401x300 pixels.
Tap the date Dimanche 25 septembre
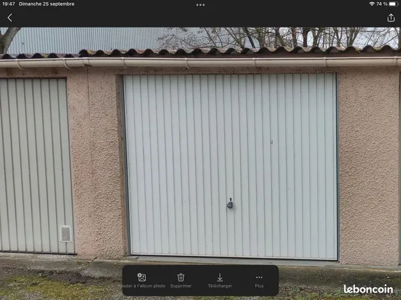pyautogui.click(x=47, y=4)
